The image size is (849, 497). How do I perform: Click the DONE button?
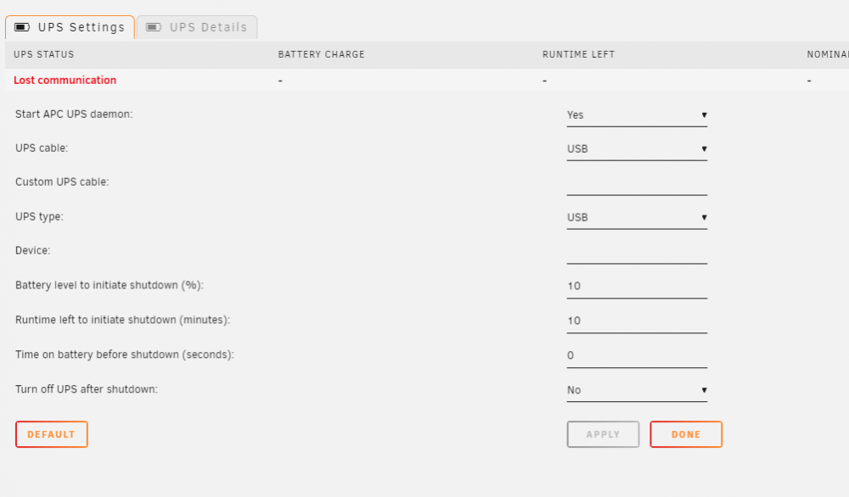[x=686, y=434]
